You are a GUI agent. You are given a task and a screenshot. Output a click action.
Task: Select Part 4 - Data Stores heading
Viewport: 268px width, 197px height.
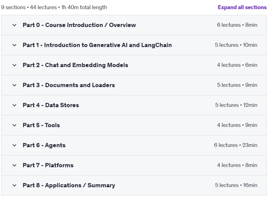pyautogui.click(x=51, y=105)
